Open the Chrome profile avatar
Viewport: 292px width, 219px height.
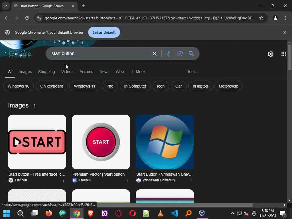pyautogui.click(x=275, y=18)
